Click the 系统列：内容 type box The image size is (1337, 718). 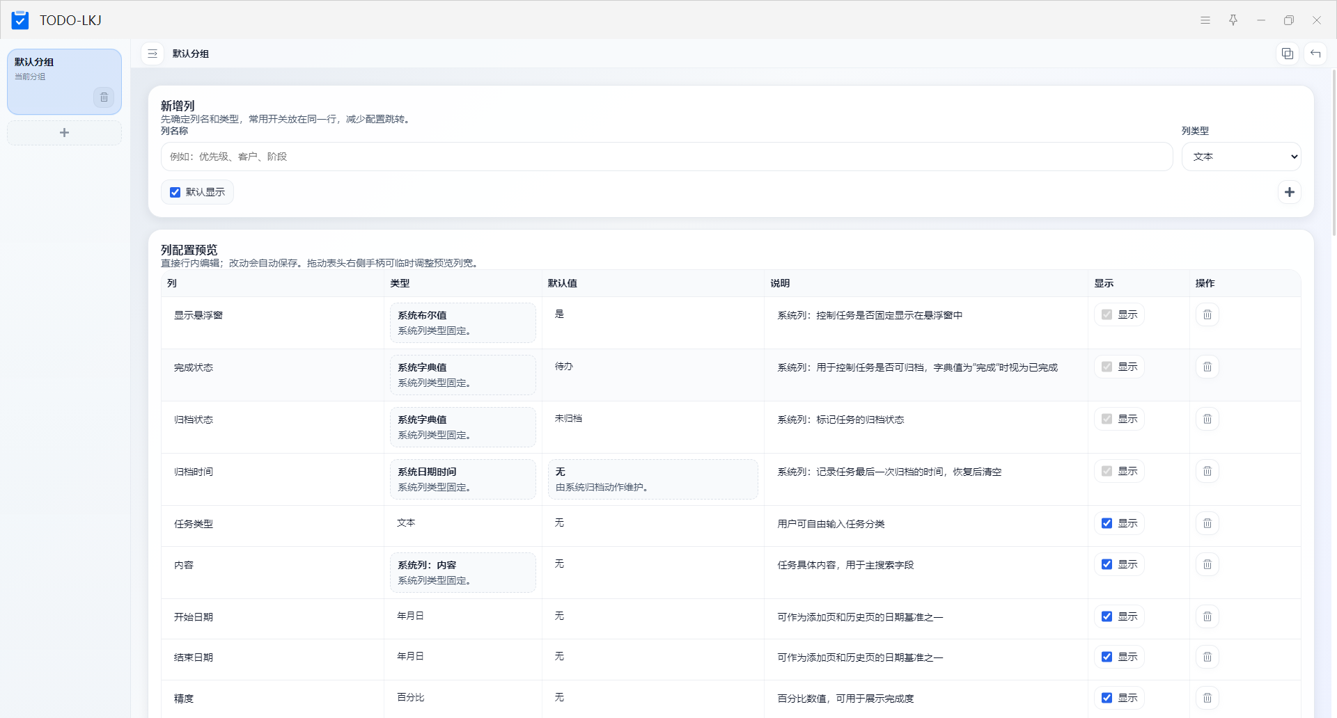pos(462,573)
